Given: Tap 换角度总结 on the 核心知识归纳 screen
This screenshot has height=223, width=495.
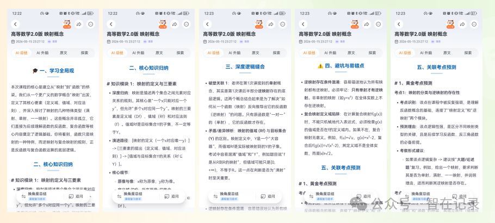Looking at the screenshot, I should (x=133, y=196).
